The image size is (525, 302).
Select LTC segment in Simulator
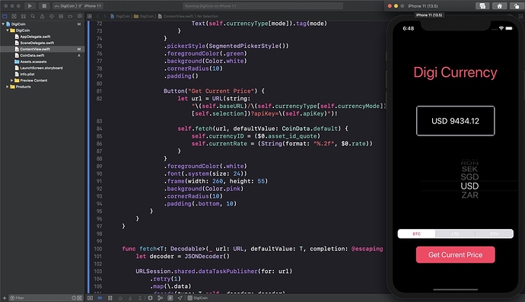(455, 234)
